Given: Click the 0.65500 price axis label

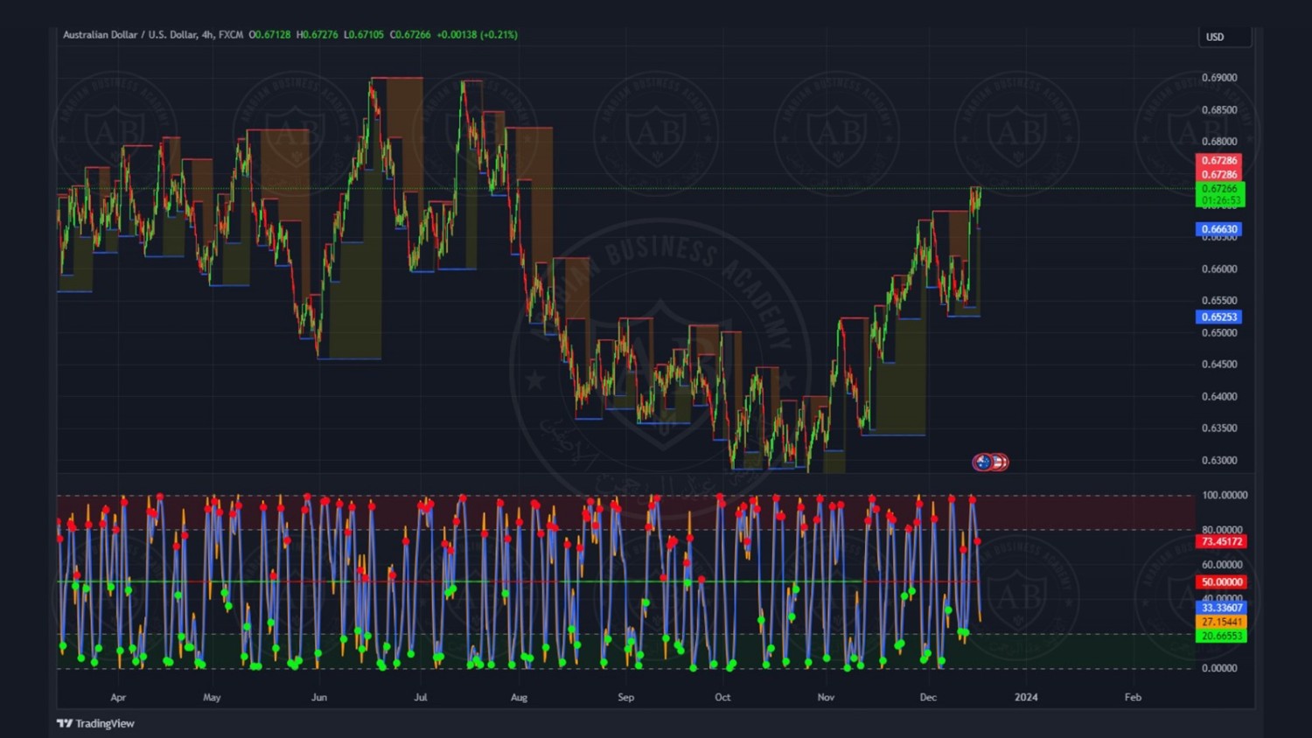Looking at the screenshot, I should (1219, 301).
